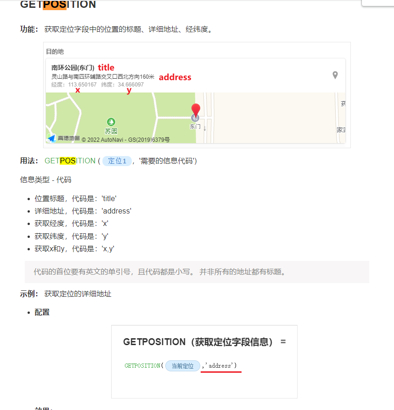The width and height of the screenshot is (394, 410).
Task: Click the longitude value 113.650167
Action: click(x=82, y=85)
